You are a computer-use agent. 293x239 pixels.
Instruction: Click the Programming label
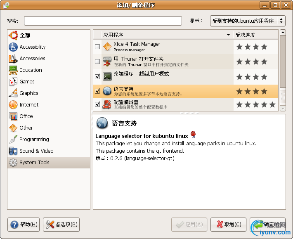pyautogui.click(x=34, y=140)
